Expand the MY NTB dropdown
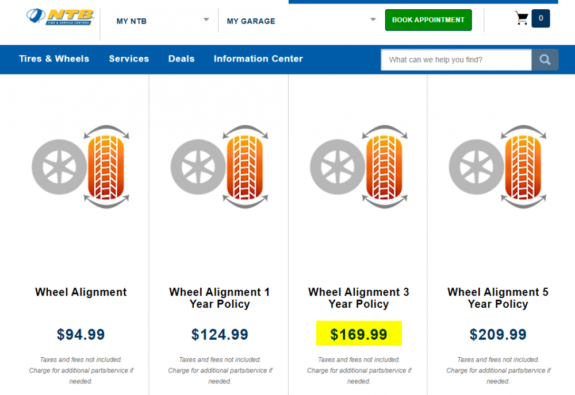 coord(206,20)
